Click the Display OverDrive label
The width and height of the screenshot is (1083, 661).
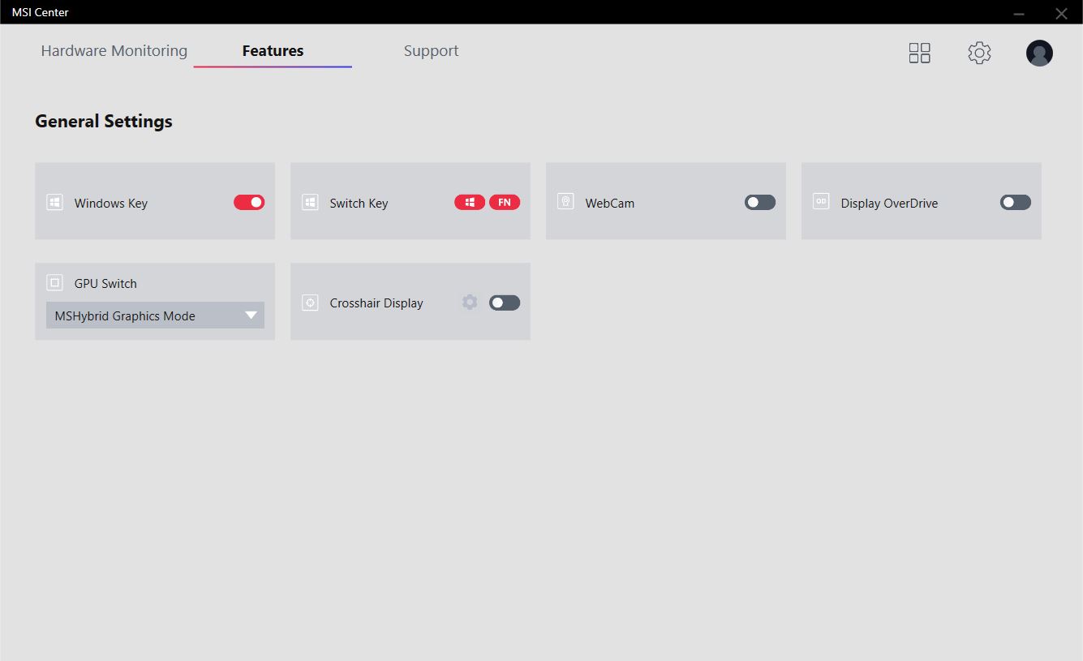point(889,204)
